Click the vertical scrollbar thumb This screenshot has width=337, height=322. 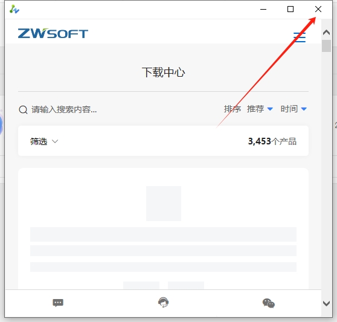click(x=326, y=46)
